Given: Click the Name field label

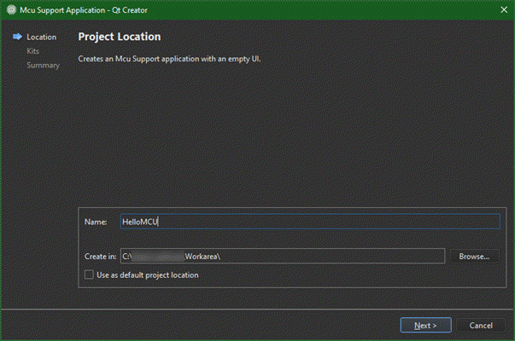Looking at the screenshot, I should pos(96,222).
